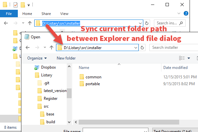Switch to the View ribbon tab
The height and width of the screenshot is (132, 198).
tap(64, 14)
